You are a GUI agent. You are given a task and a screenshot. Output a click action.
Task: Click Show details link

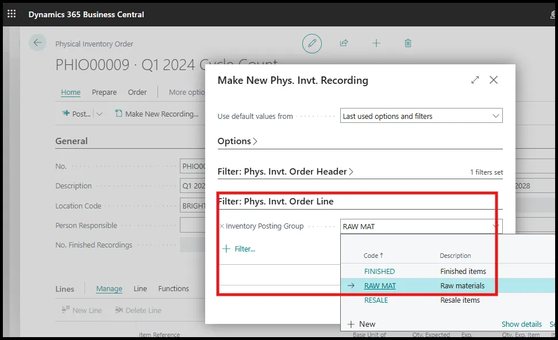click(x=522, y=324)
